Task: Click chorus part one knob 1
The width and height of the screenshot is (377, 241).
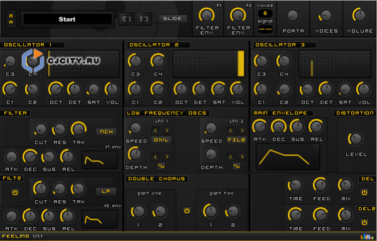Action: 138,212
